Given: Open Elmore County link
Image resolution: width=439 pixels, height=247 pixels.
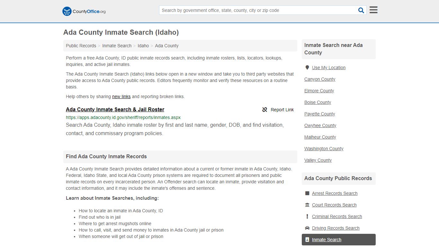Looking at the screenshot, I should (x=319, y=91).
